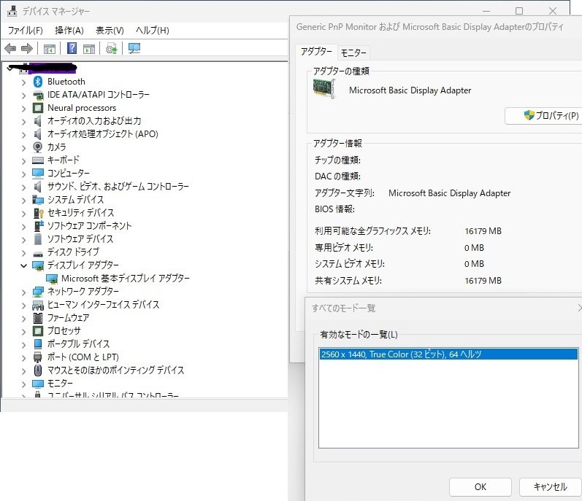This screenshot has height=501, width=582.
Task: Click the ソフトウェア コンポーネント icon
Action: pos(39,225)
